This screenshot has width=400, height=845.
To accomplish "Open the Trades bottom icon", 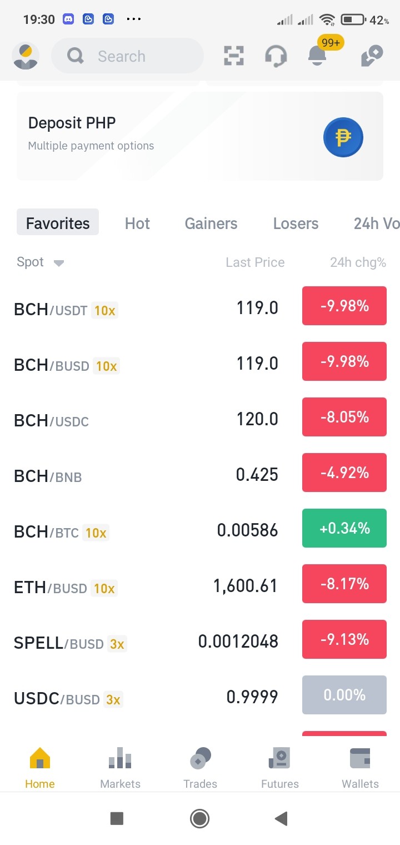I will point(200,768).
